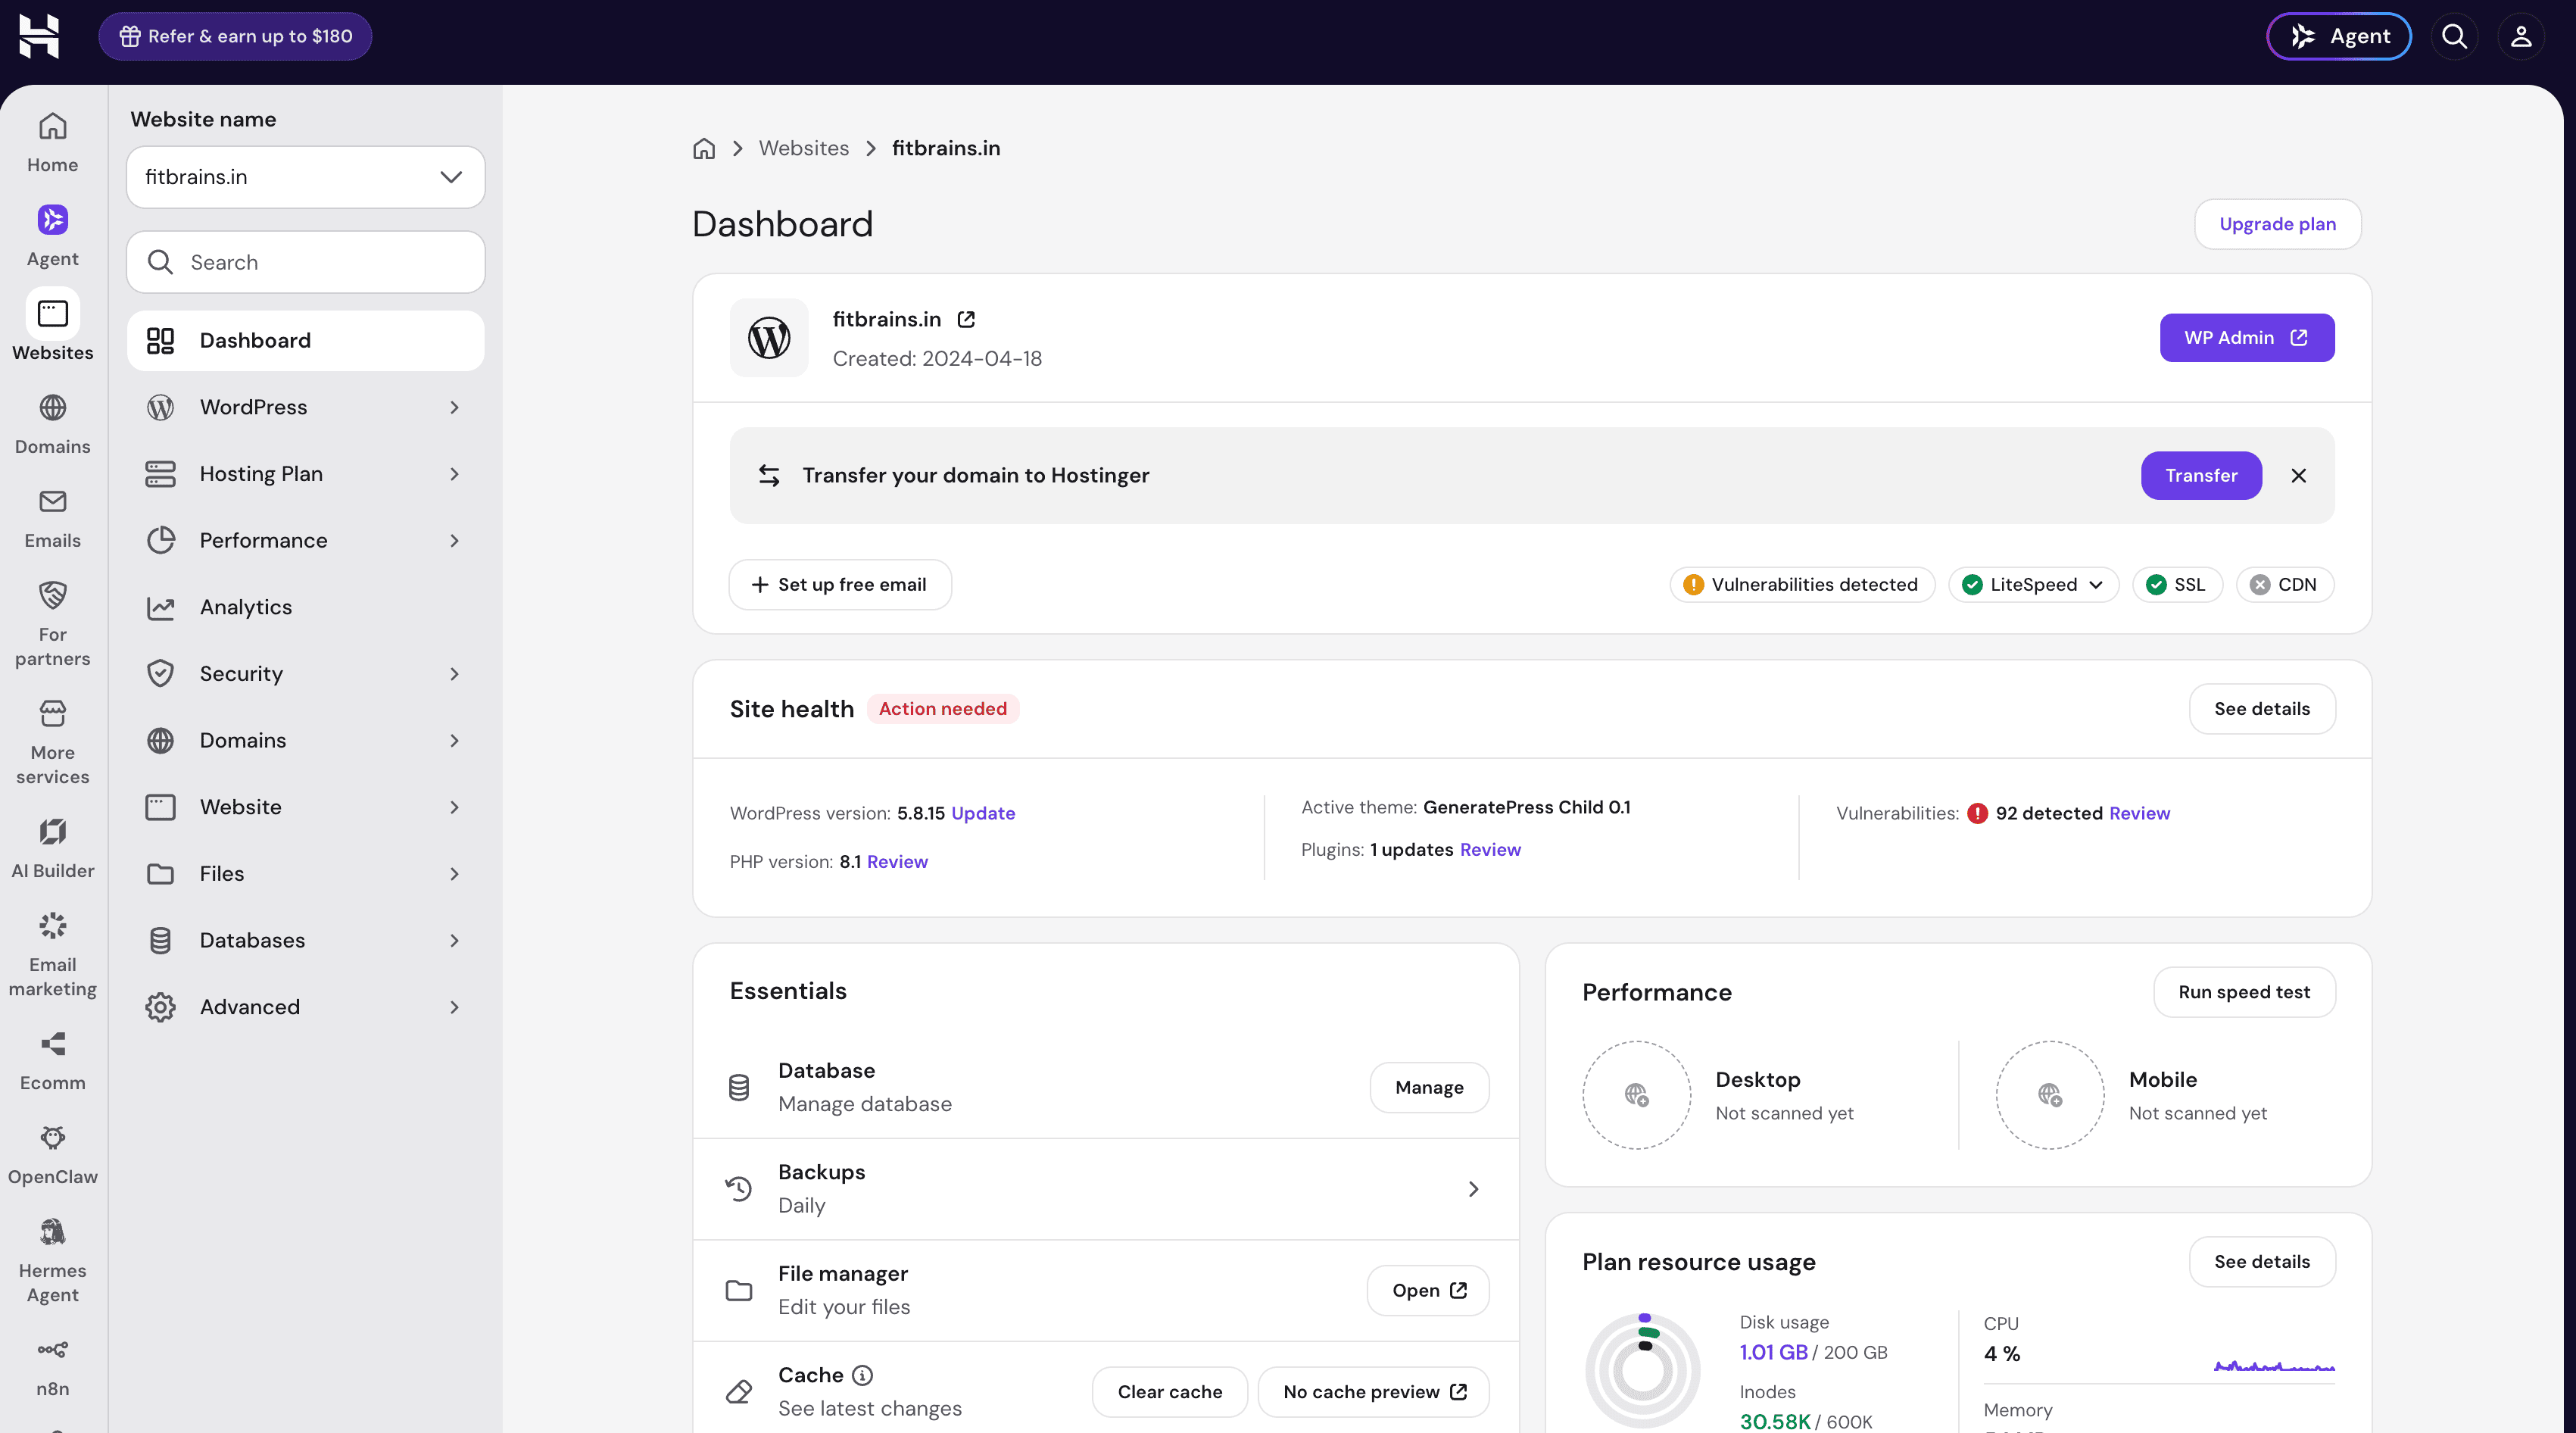
Task: Click the breadcrumb home icon
Action: 704,149
